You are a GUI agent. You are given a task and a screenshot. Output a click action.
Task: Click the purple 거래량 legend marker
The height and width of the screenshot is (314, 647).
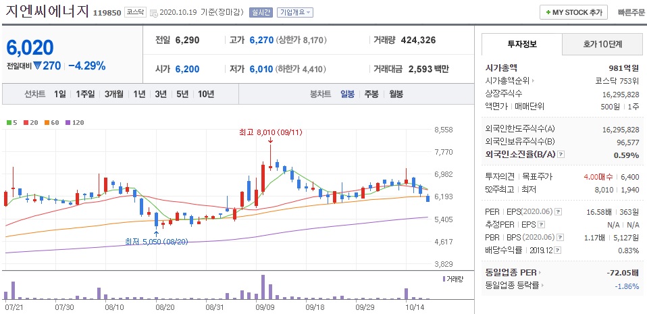(444, 279)
